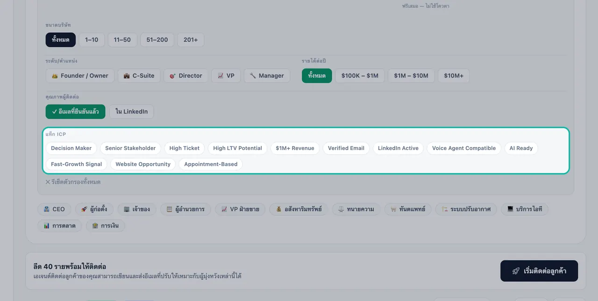Select the ทั้งหมด annual revenue option
This screenshot has height=301, width=598.
[317, 76]
